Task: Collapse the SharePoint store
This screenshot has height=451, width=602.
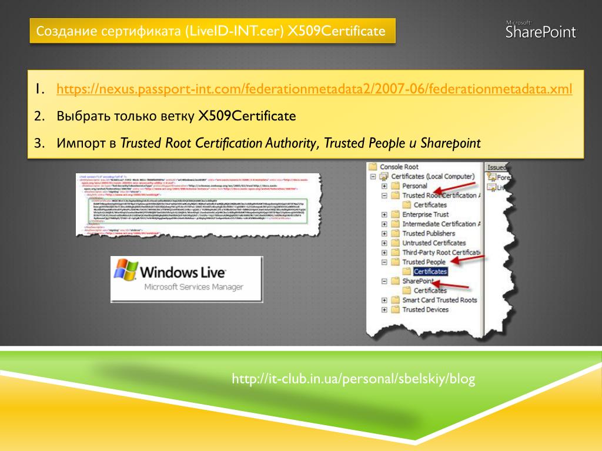Action: pyautogui.click(x=384, y=281)
